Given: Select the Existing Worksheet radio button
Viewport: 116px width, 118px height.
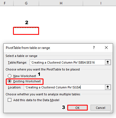Looking at the screenshot, I should click(10, 81).
